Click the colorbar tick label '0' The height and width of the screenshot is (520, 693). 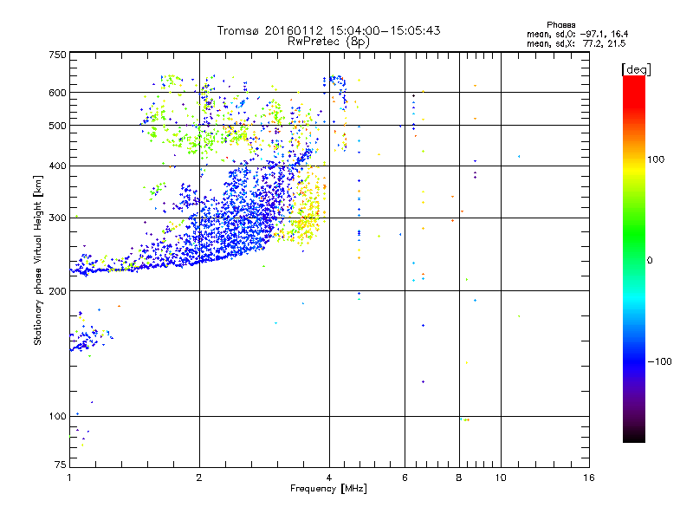[650, 261]
